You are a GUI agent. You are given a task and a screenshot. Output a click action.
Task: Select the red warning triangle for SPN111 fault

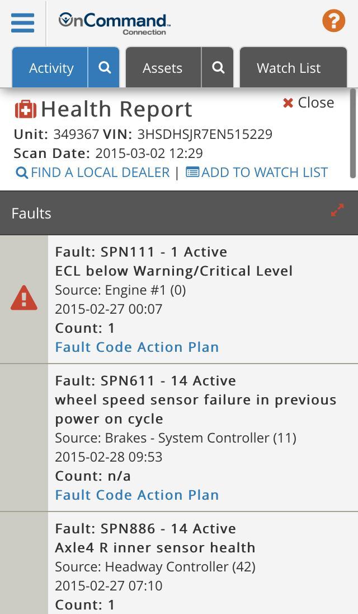pos(24,297)
